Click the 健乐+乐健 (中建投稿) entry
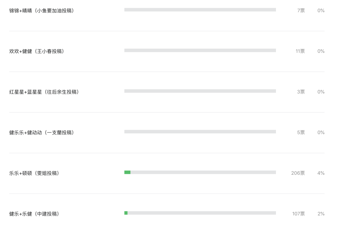Screen dimensions: 341x231 [x=34, y=214]
